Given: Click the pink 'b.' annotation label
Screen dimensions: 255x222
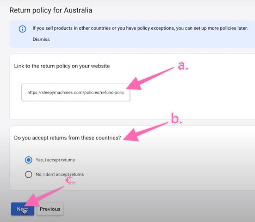Looking at the screenshot, I should (175, 119).
